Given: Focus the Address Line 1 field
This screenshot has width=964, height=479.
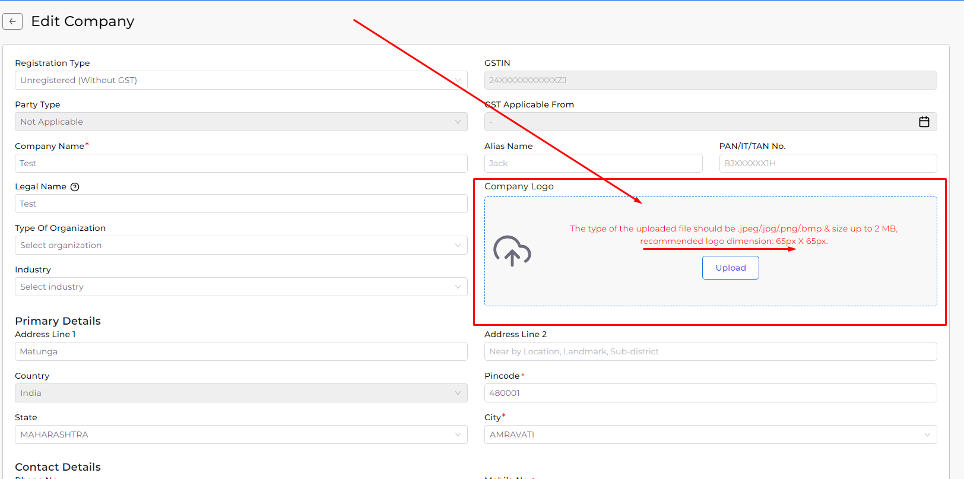Looking at the screenshot, I should point(240,351).
